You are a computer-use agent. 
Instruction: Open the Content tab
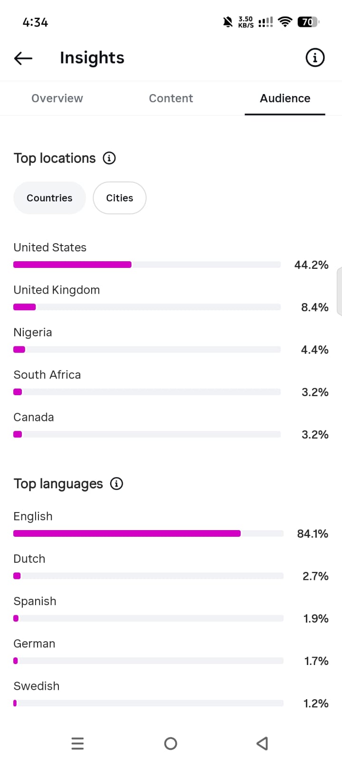tap(171, 98)
